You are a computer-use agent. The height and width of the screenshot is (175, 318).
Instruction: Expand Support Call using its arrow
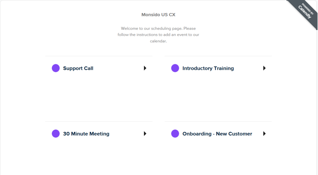[x=145, y=68]
